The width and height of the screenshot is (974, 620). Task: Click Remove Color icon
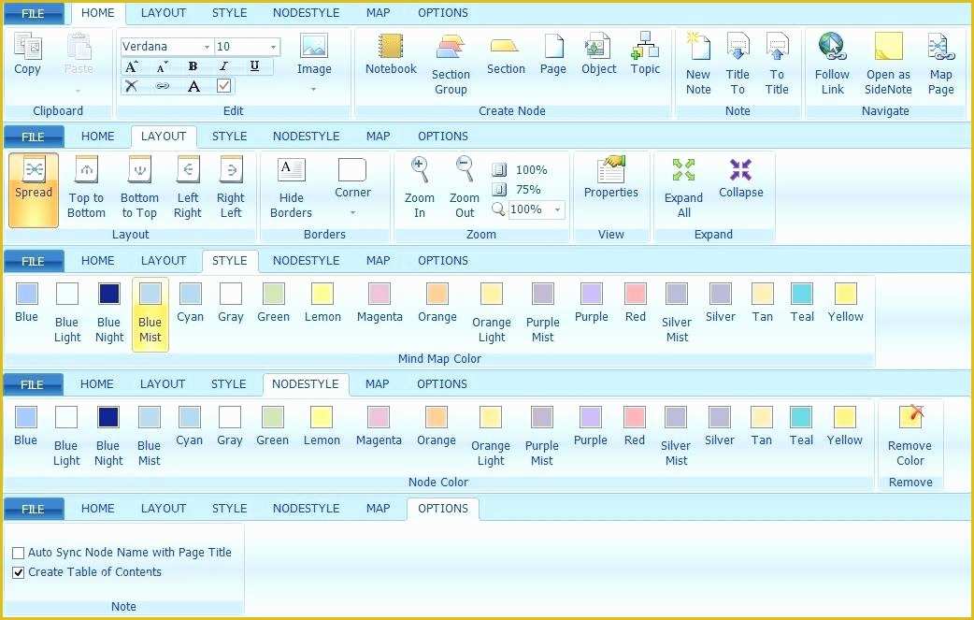[x=910, y=417]
